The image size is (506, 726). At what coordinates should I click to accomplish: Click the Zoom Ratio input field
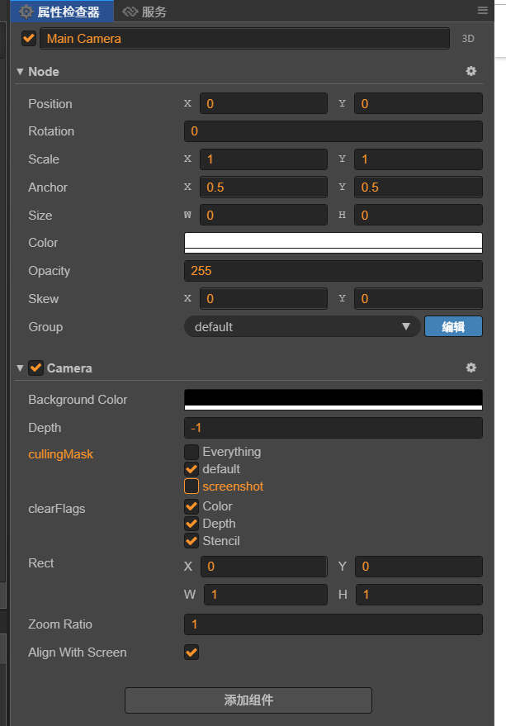point(333,624)
